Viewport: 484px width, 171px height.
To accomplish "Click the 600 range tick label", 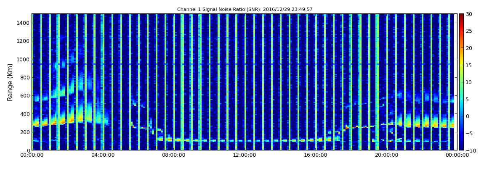I will [x=25, y=95].
